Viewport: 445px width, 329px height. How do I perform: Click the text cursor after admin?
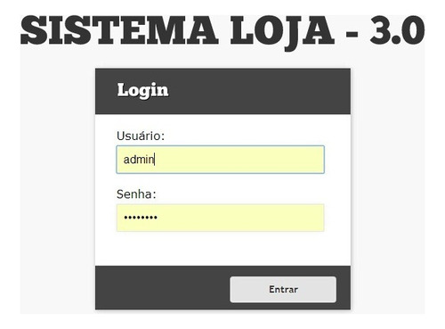point(155,160)
